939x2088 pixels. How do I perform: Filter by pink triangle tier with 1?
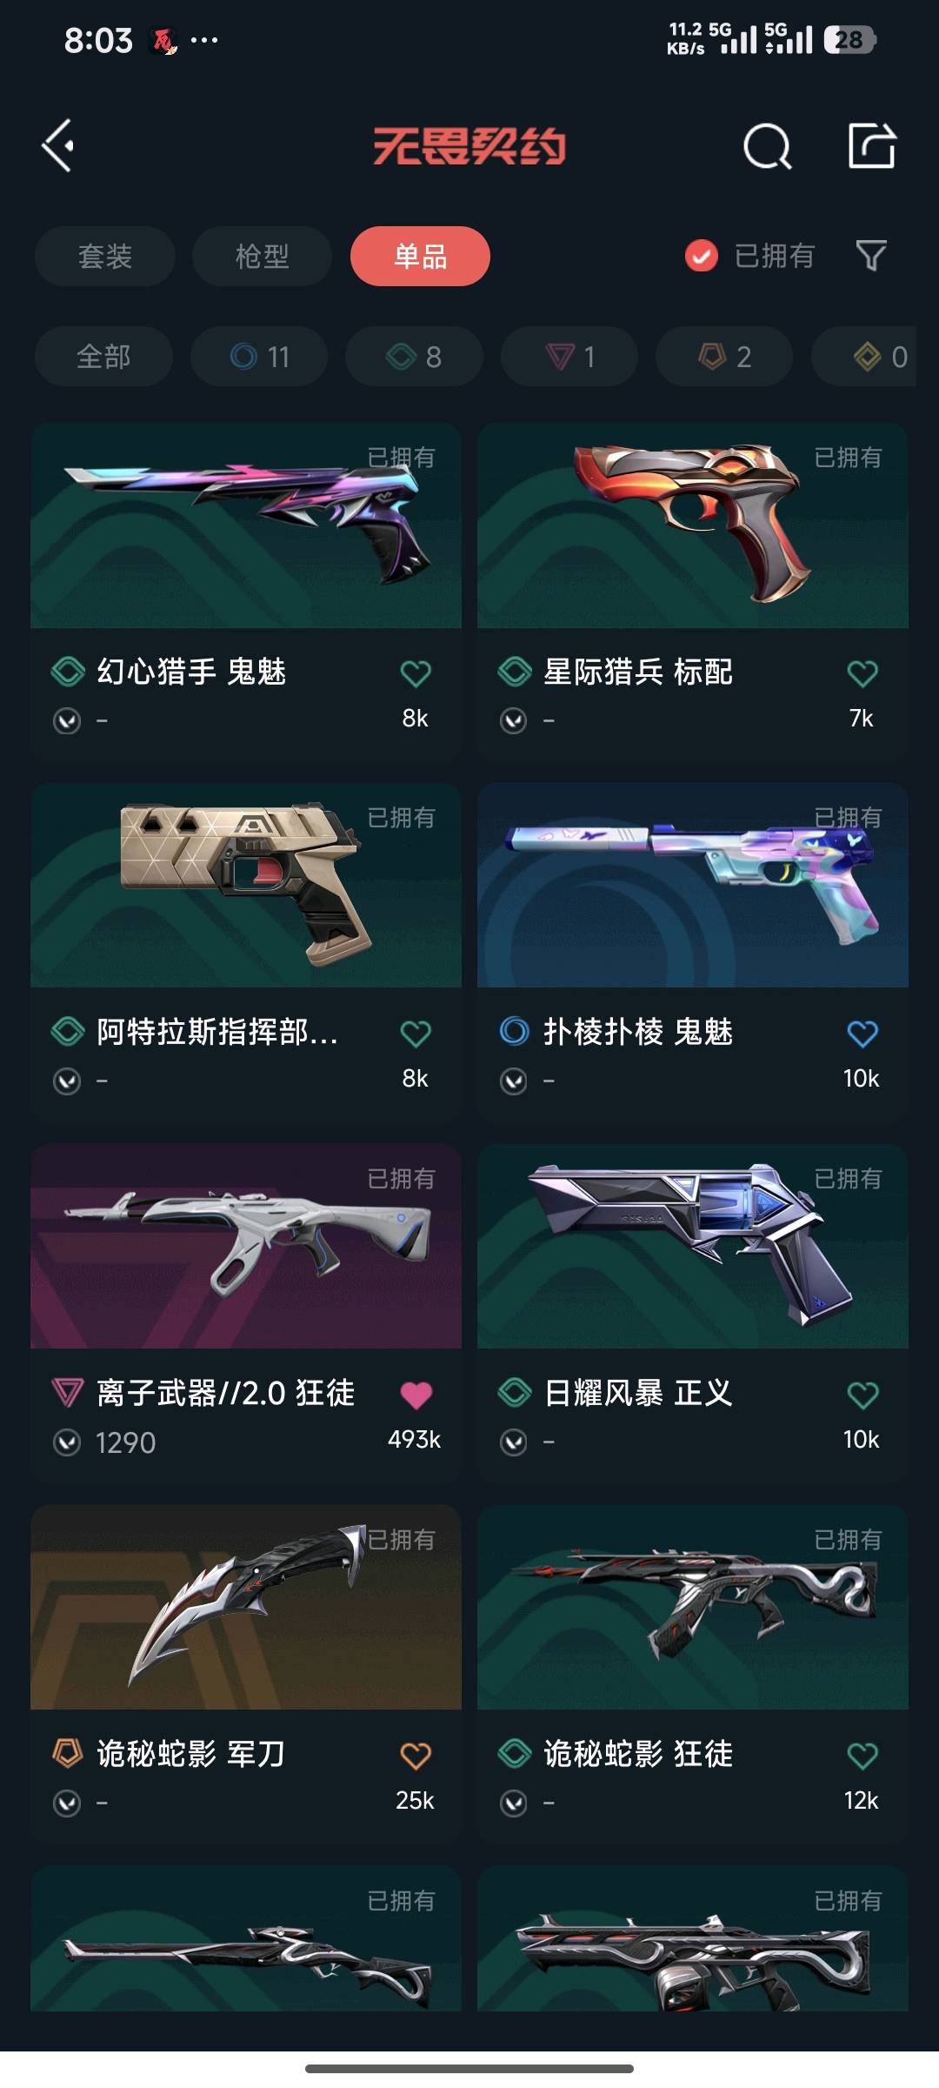click(569, 356)
